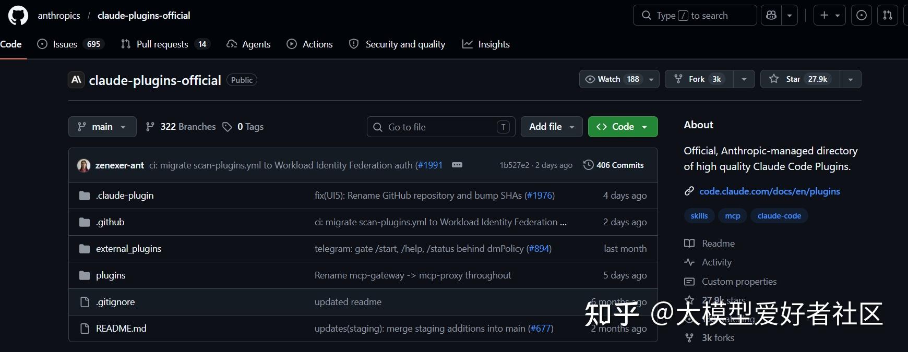Image resolution: width=908 pixels, height=352 pixels.
Task: Open the GitHub home logo
Action: [18, 16]
